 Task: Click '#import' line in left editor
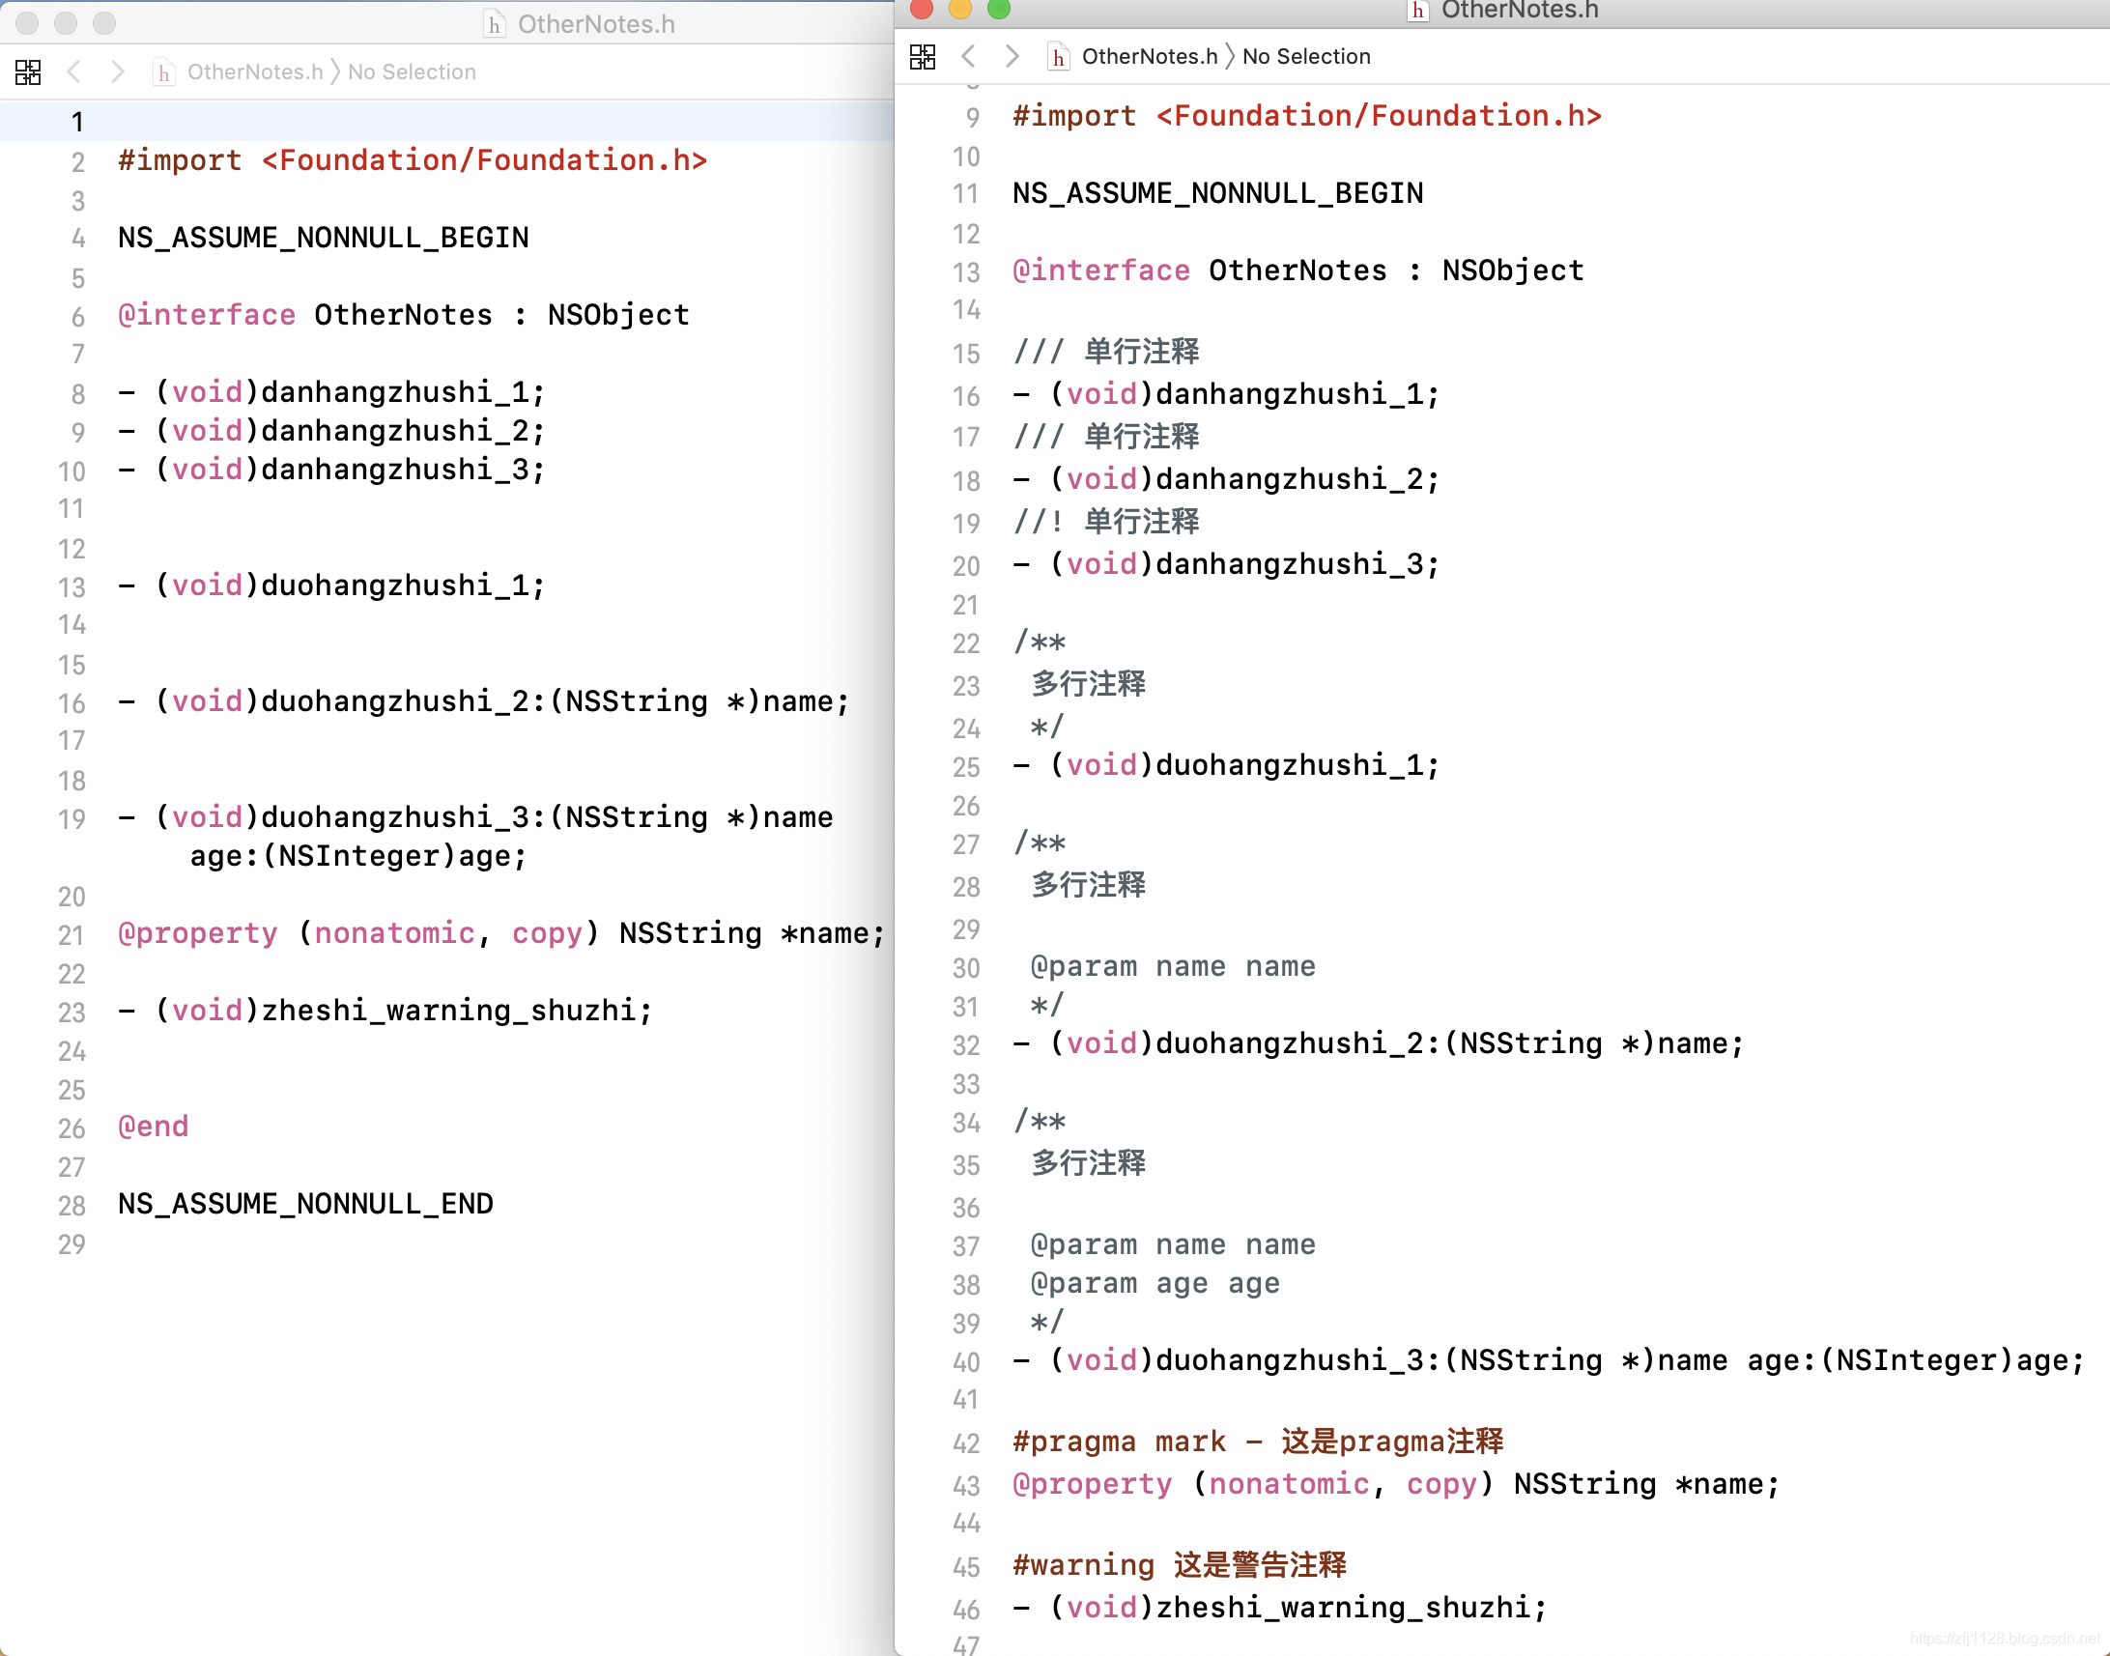pyautogui.click(x=413, y=160)
